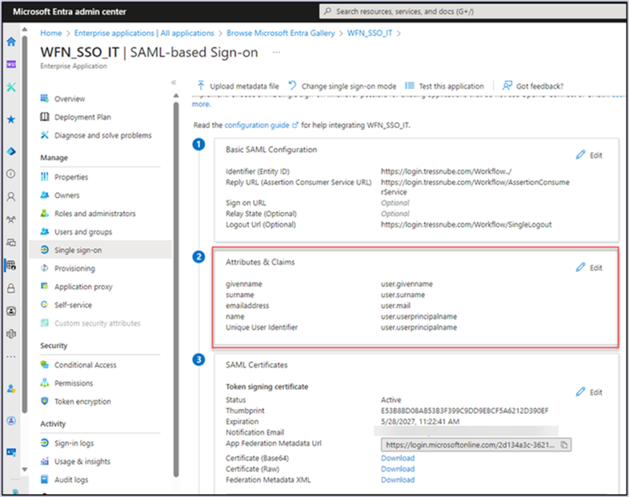Viewport: 629px width, 497px height.
Task: Download Certificate (Base64)
Action: (x=397, y=458)
